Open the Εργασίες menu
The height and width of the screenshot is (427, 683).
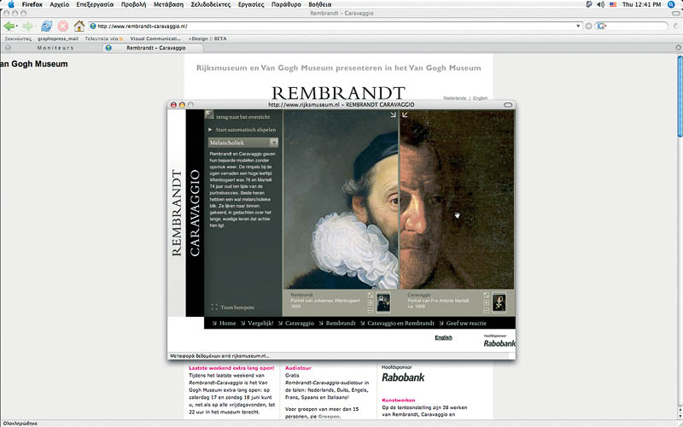pyautogui.click(x=251, y=4)
